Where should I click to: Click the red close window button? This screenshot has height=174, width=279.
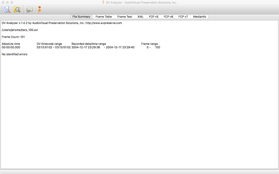3,2
